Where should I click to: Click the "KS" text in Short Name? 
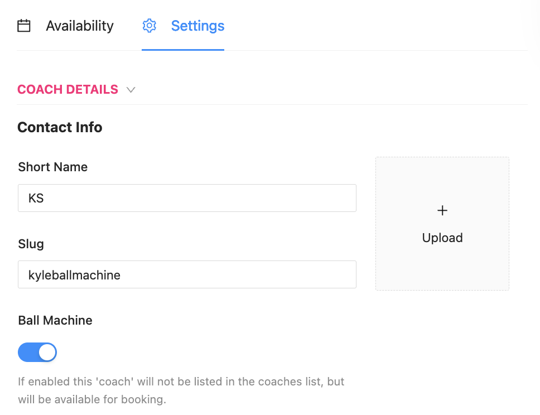coord(36,198)
